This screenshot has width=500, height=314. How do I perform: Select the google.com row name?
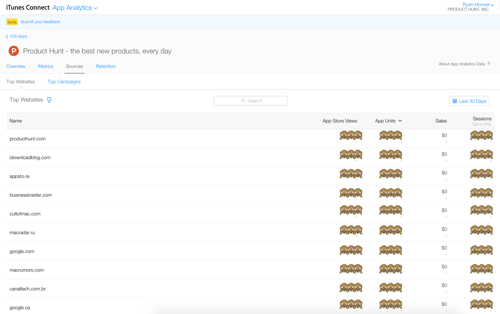tap(22, 252)
